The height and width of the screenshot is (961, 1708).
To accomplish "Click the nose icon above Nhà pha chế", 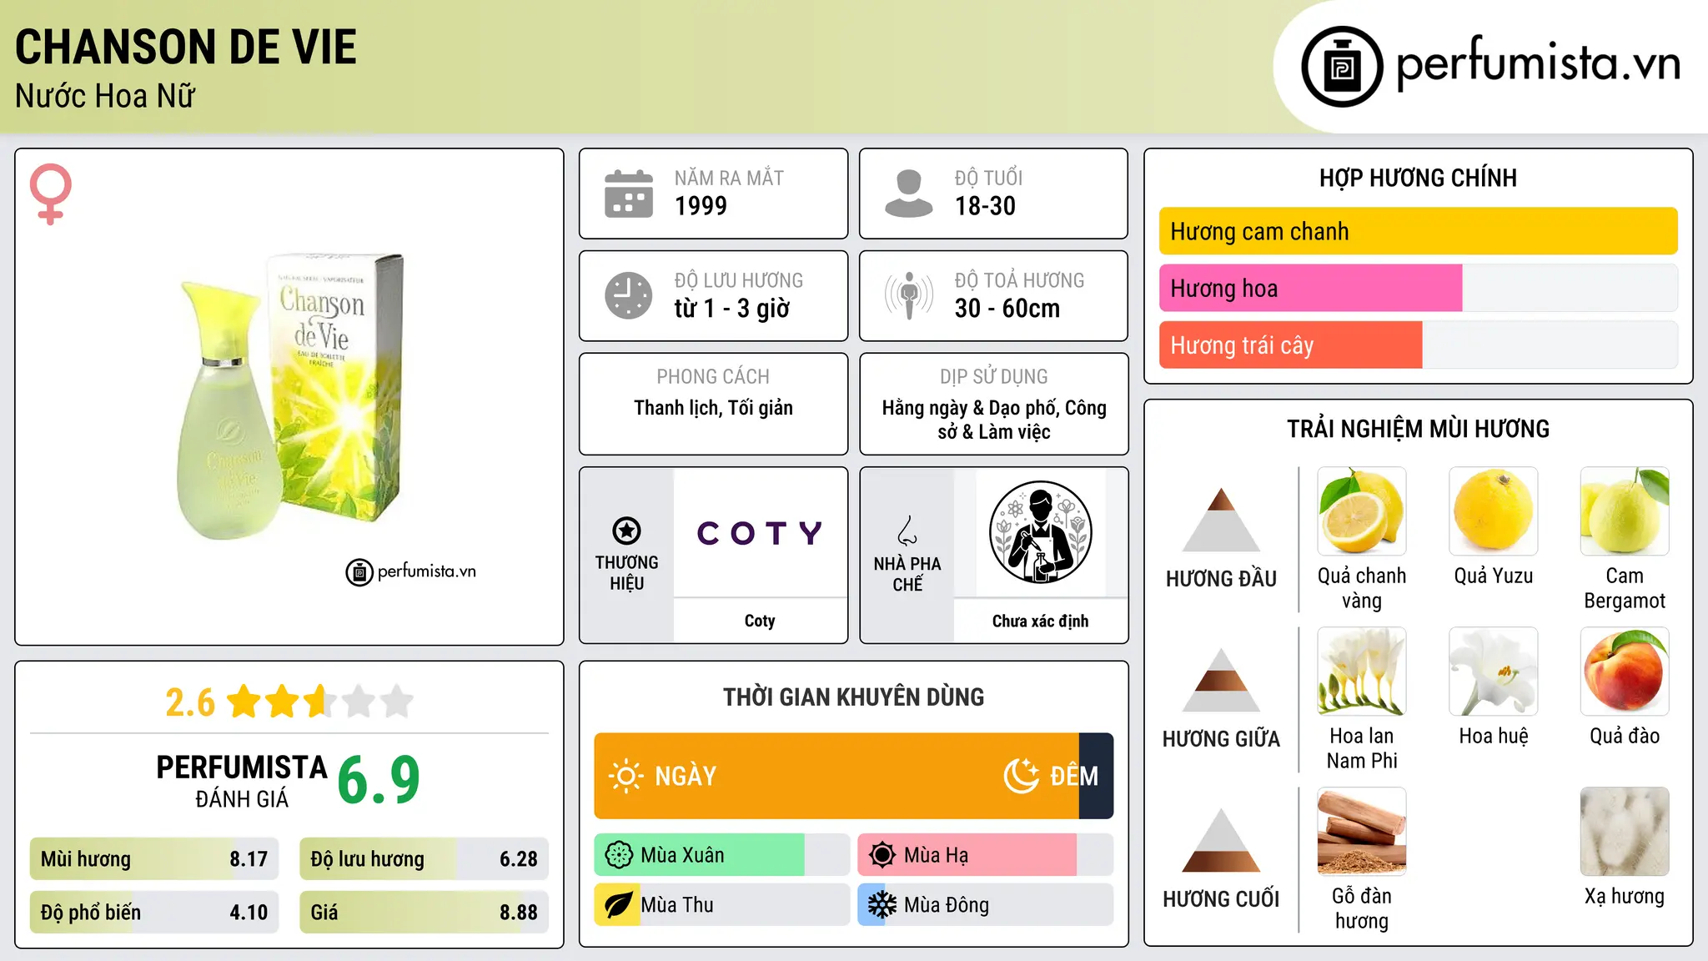I will (x=907, y=531).
